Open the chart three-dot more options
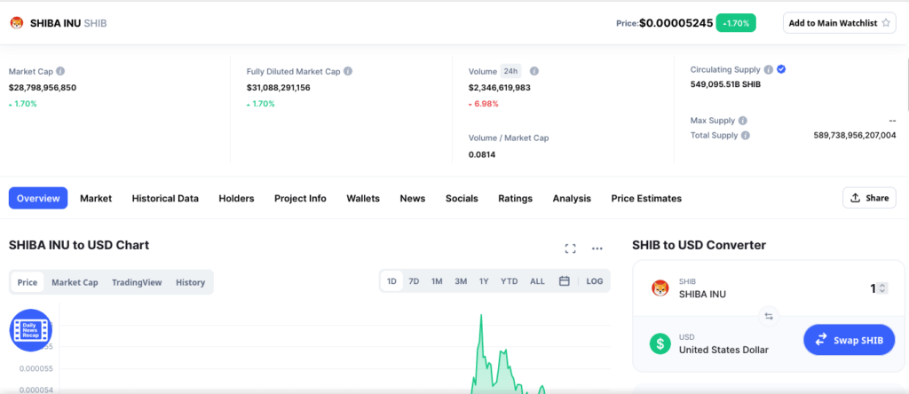Screen dimensions: 909x394 (x=597, y=248)
